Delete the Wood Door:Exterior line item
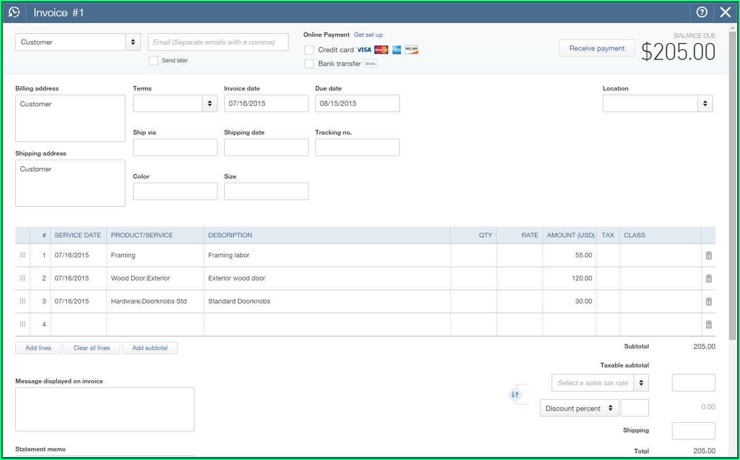Screen dimensions: 740x460 coord(709,278)
